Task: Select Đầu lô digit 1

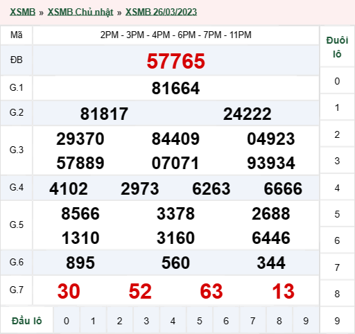Action: (93, 321)
